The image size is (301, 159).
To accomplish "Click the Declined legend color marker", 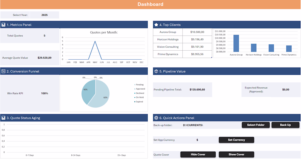I will pos(135,93).
